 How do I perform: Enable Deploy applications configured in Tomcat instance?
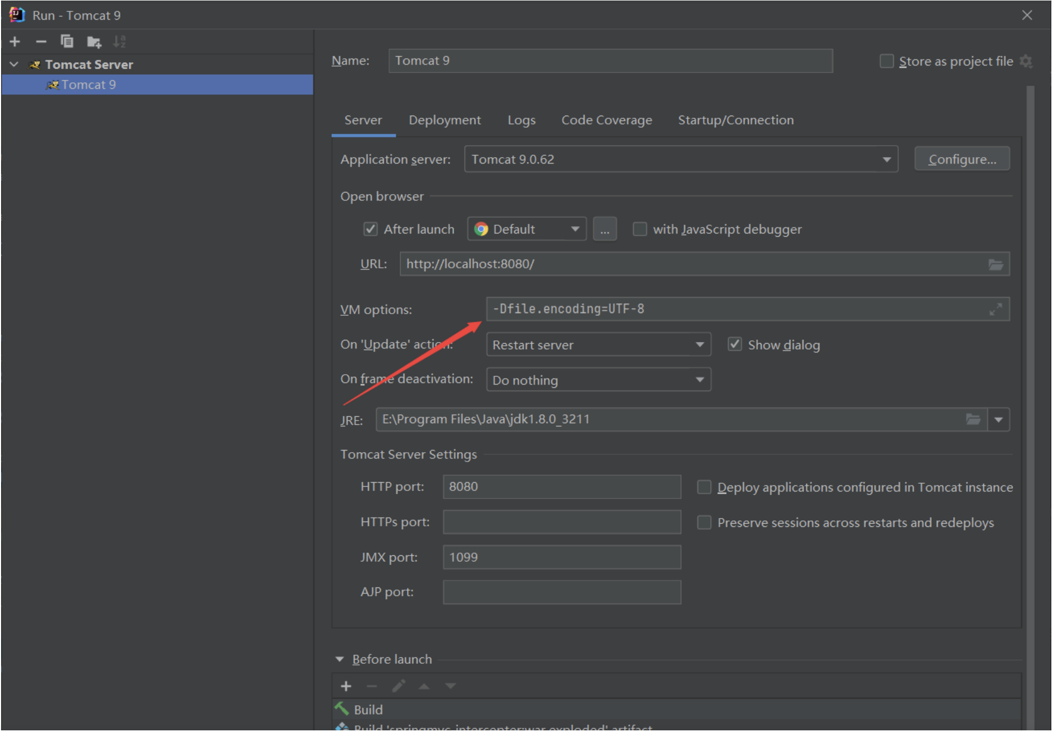(x=704, y=487)
